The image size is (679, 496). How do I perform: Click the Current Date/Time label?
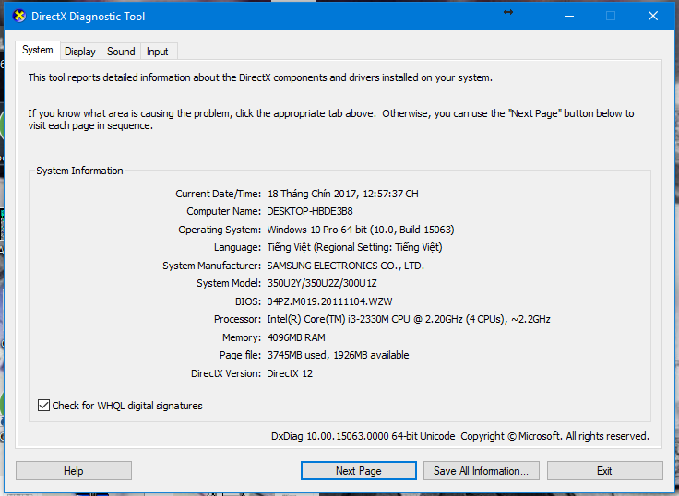click(x=219, y=194)
